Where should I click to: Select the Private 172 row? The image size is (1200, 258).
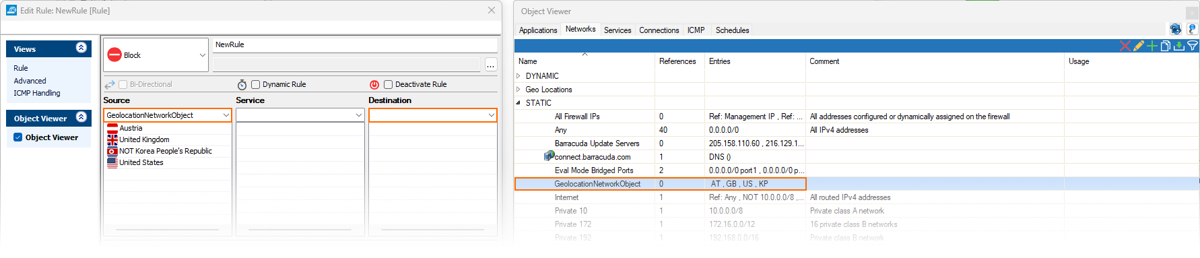(x=857, y=224)
